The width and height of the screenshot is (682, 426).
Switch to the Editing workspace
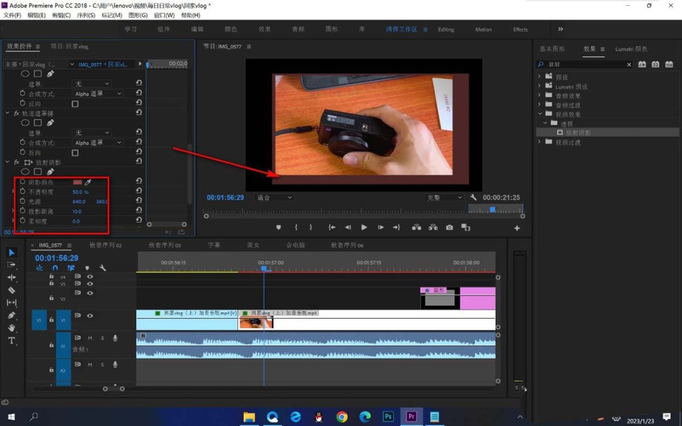(446, 30)
